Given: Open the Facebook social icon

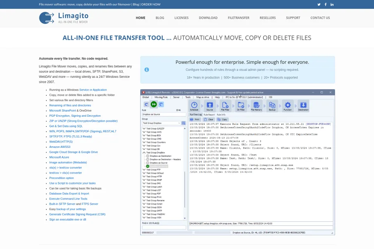Looking at the screenshot, I should (x=326, y=5).
